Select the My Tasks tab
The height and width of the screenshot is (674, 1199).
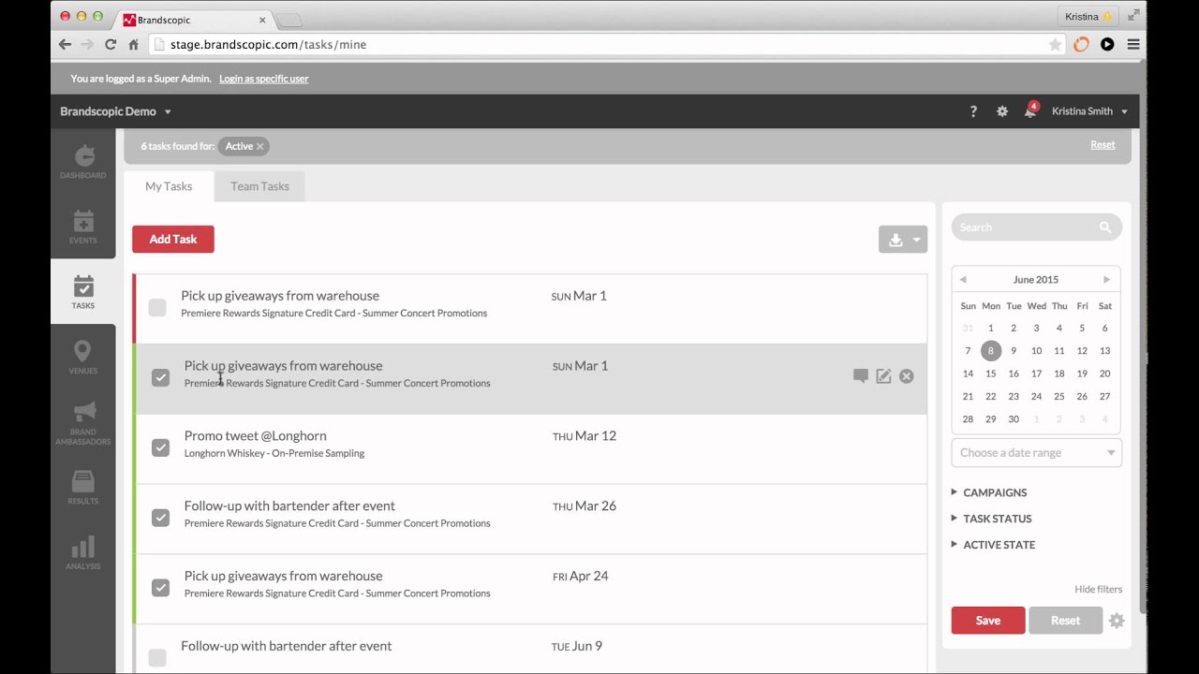[169, 186]
